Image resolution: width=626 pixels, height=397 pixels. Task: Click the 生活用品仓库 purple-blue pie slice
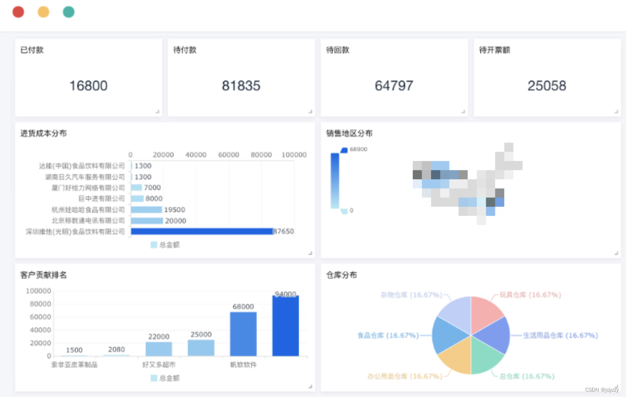496,335
